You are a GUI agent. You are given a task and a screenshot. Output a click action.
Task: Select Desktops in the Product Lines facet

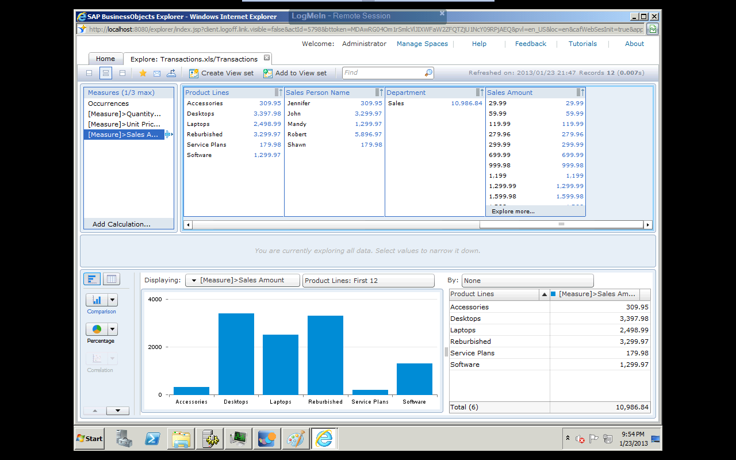[234, 114]
